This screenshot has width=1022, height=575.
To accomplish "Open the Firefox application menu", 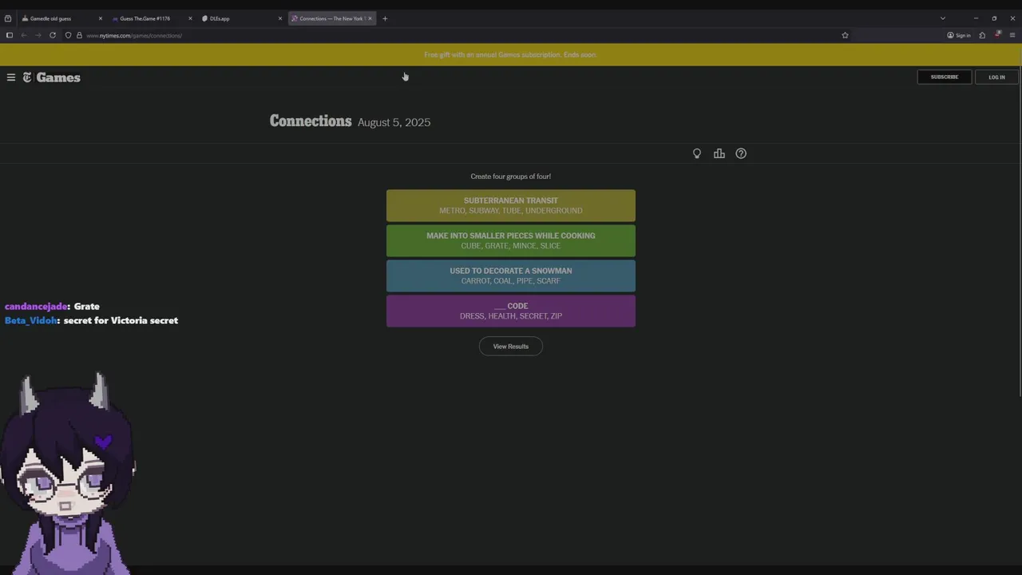I will 1012,35.
